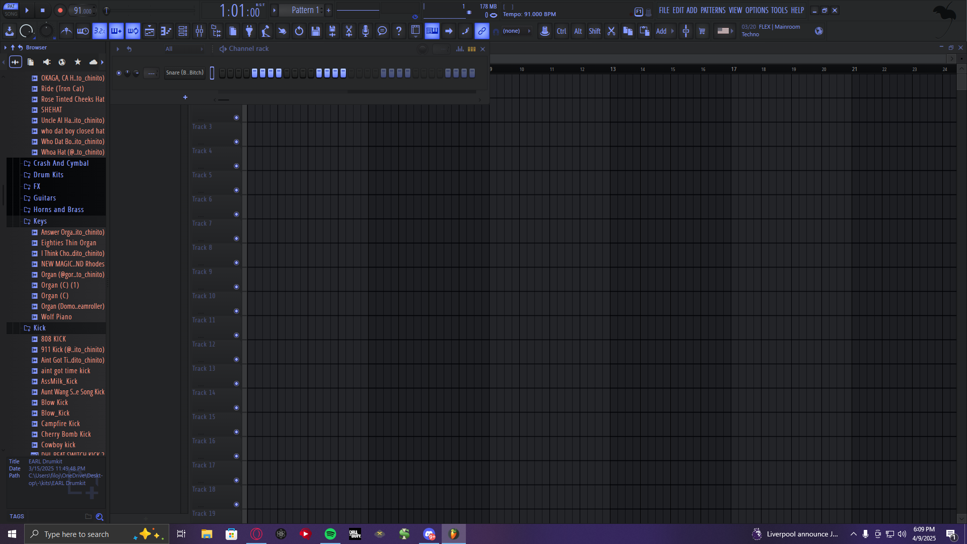Select the scissors slice tool icon
The image size is (967, 544).
coord(349,31)
